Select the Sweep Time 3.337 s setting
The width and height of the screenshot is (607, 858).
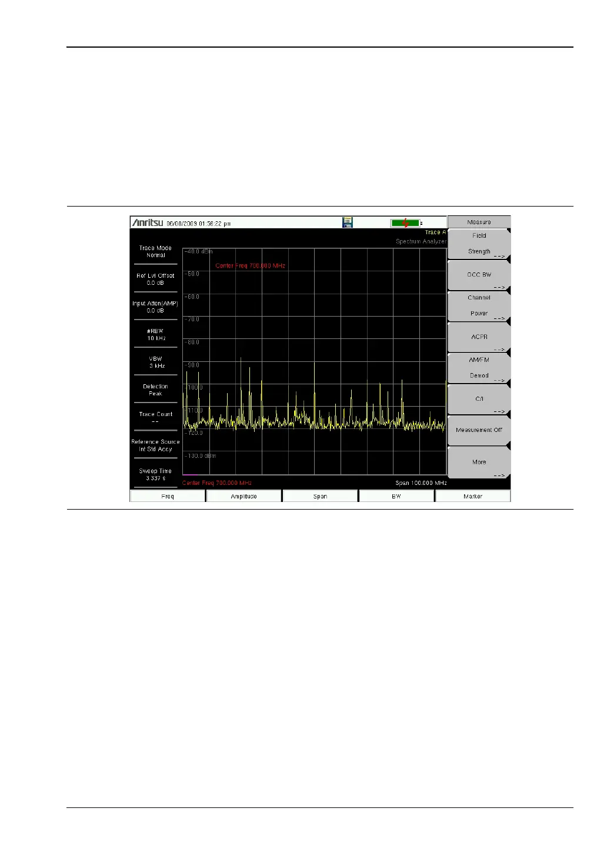(x=155, y=475)
